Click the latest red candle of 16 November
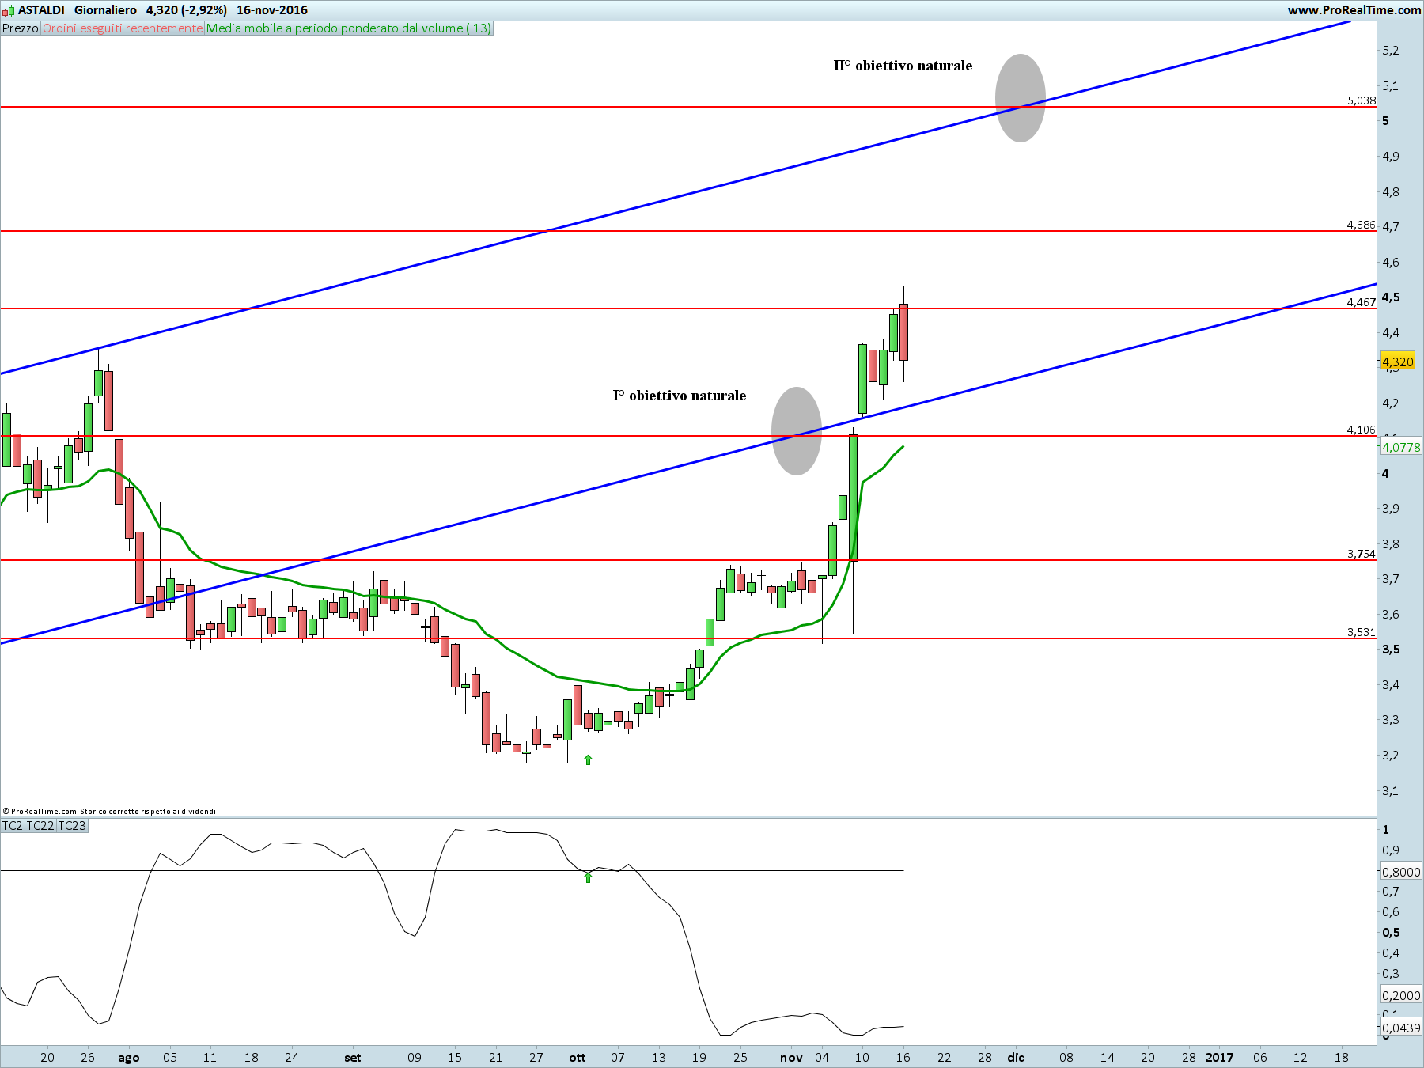This screenshot has height=1068, width=1424. coord(903,332)
